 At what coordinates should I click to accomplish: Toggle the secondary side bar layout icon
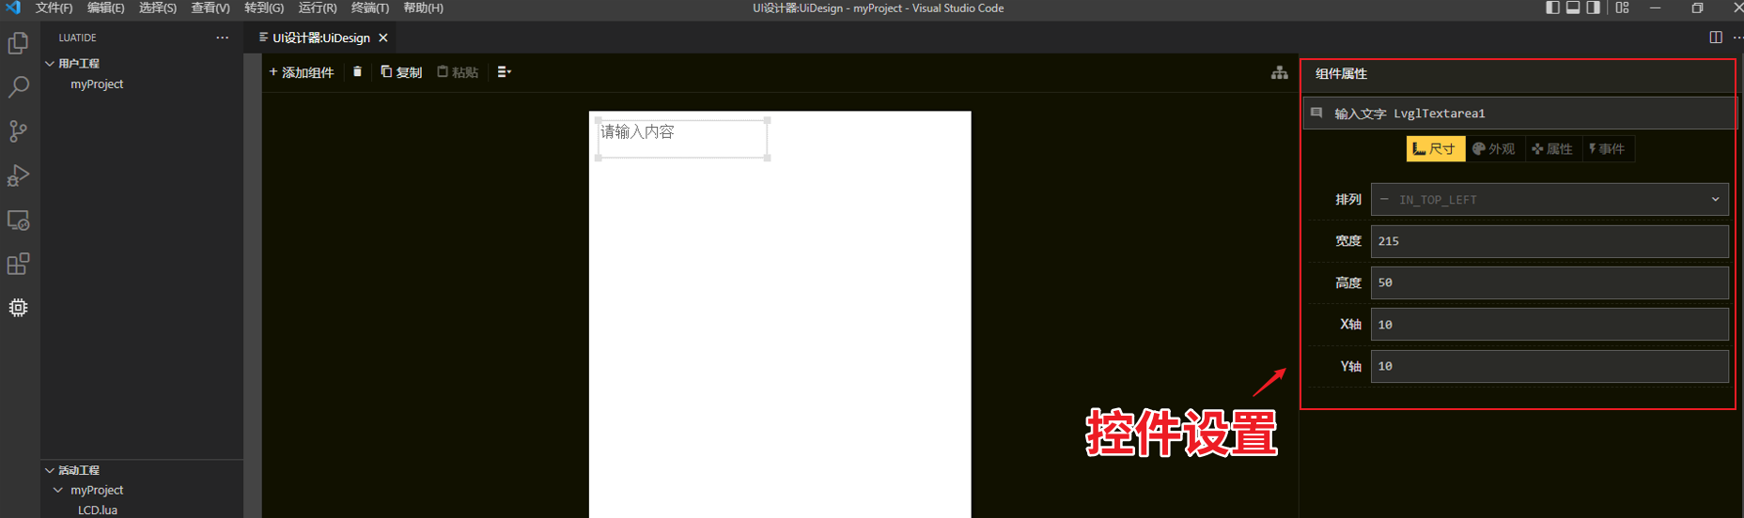pyautogui.click(x=1594, y=8)
